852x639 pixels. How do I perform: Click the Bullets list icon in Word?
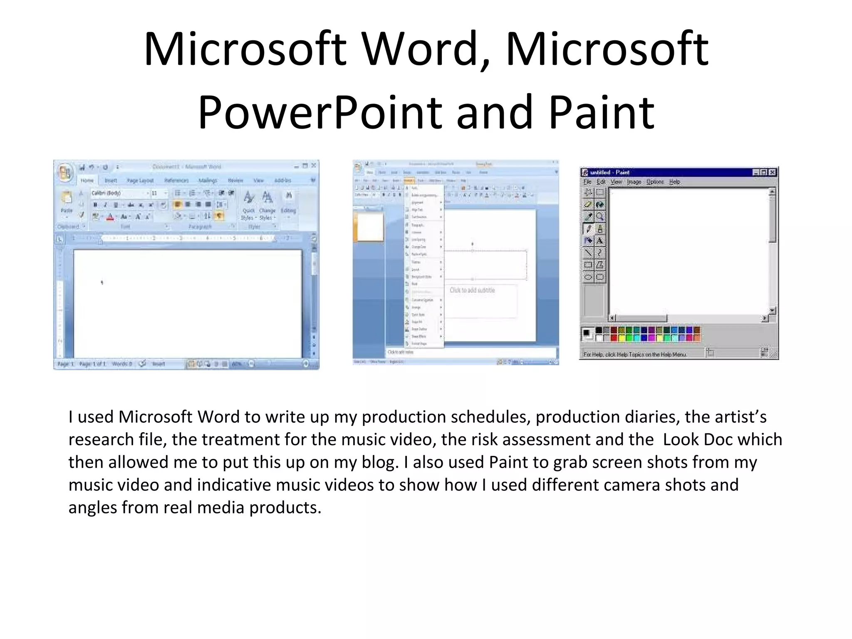coord(178,193)
